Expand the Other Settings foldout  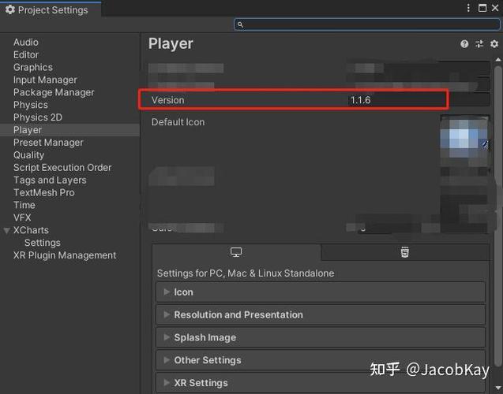click(x=321, y=360)
